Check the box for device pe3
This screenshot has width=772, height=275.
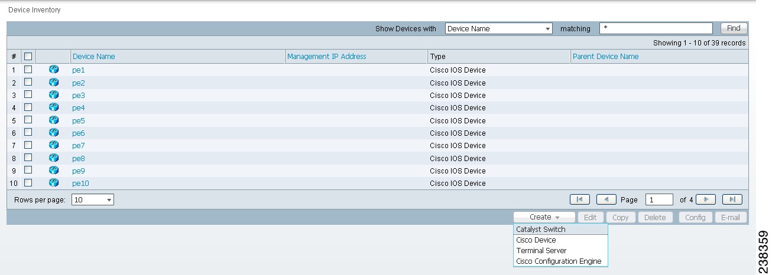click(28, 94)
